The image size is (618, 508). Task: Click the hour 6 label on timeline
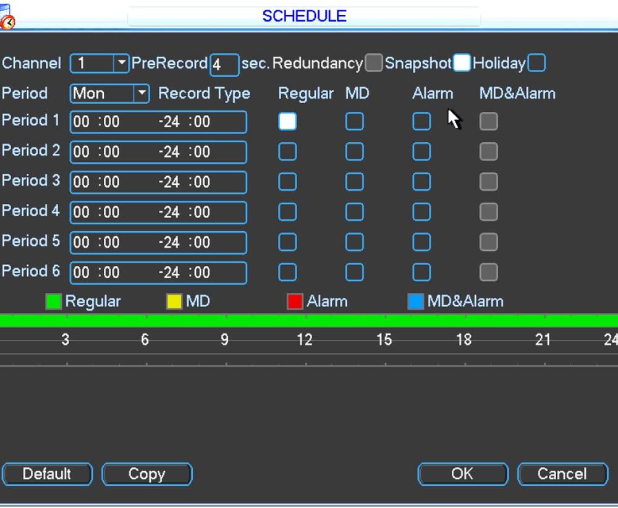[145, 339]
